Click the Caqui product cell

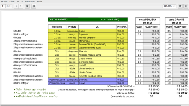97,31
